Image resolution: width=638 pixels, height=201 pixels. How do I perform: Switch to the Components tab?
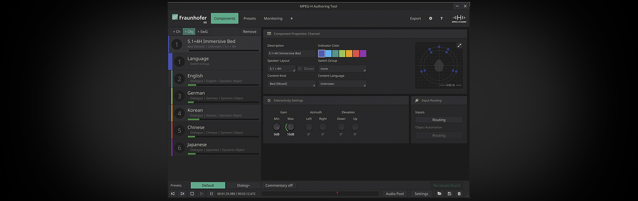point(224,18)
